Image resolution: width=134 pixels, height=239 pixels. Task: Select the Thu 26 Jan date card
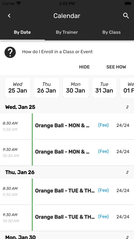click(46, 88)
